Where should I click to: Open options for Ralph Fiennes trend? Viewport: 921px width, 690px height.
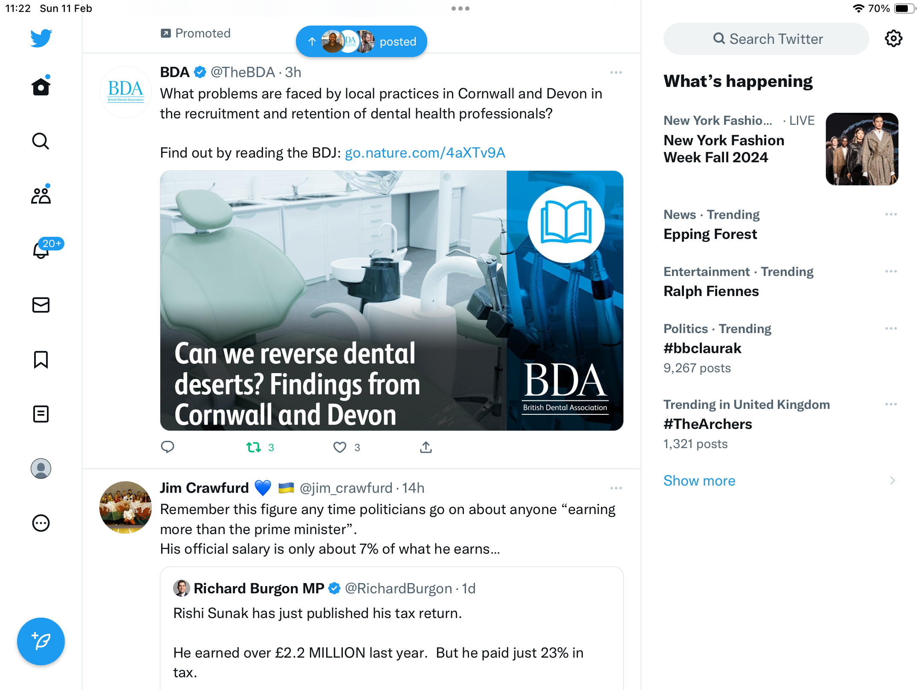(x=891, y=271)
